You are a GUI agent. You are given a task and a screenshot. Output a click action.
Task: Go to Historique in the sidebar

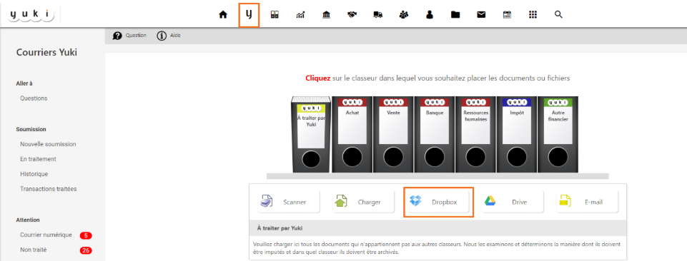coord(34,173)
